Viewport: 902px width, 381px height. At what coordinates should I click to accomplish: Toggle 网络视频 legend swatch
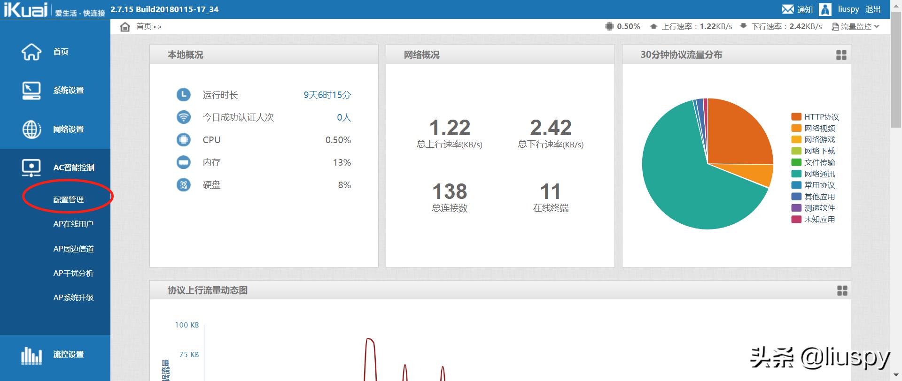796,128
